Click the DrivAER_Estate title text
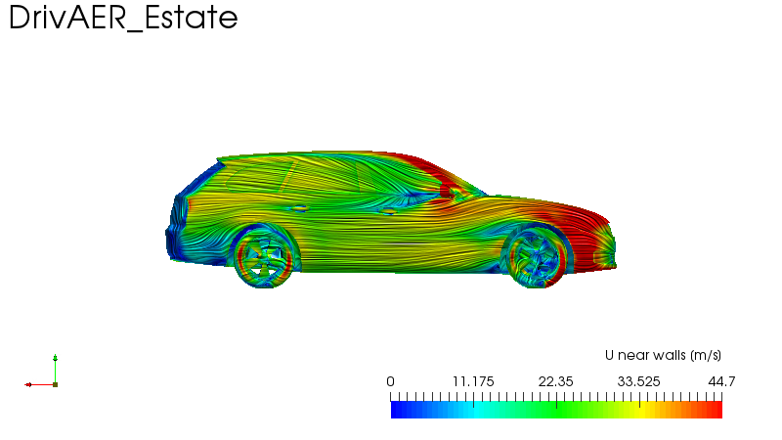The height and width of the screenshot is (440, 782). 123,18
